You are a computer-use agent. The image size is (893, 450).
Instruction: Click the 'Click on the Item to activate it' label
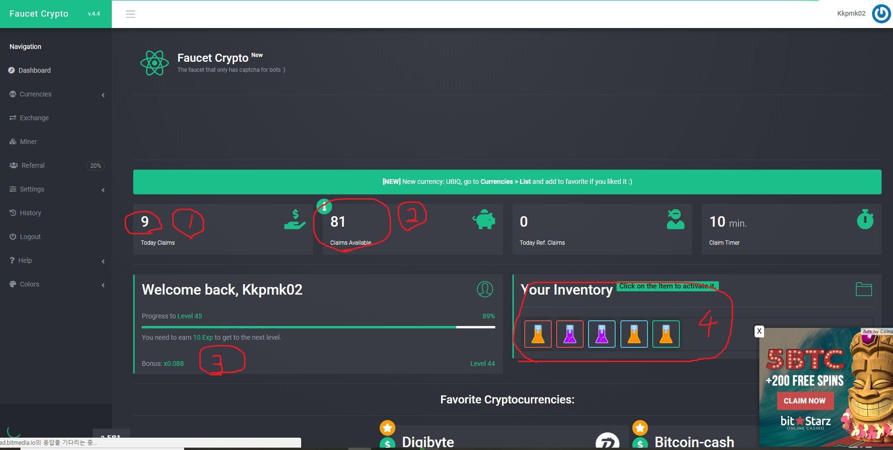click(x=667, y=286)
